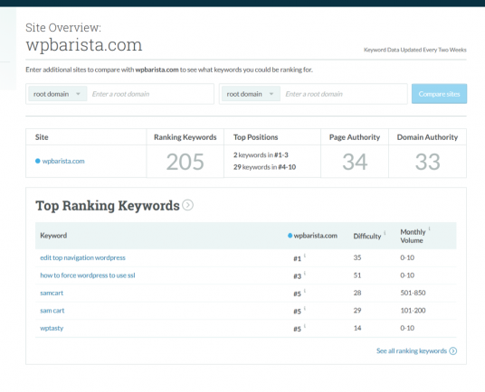Image resolution: width=485 pixels, height=392 pixels.
Task: Click Ranking Keywords value 205
Action: (x=185, y=162)
